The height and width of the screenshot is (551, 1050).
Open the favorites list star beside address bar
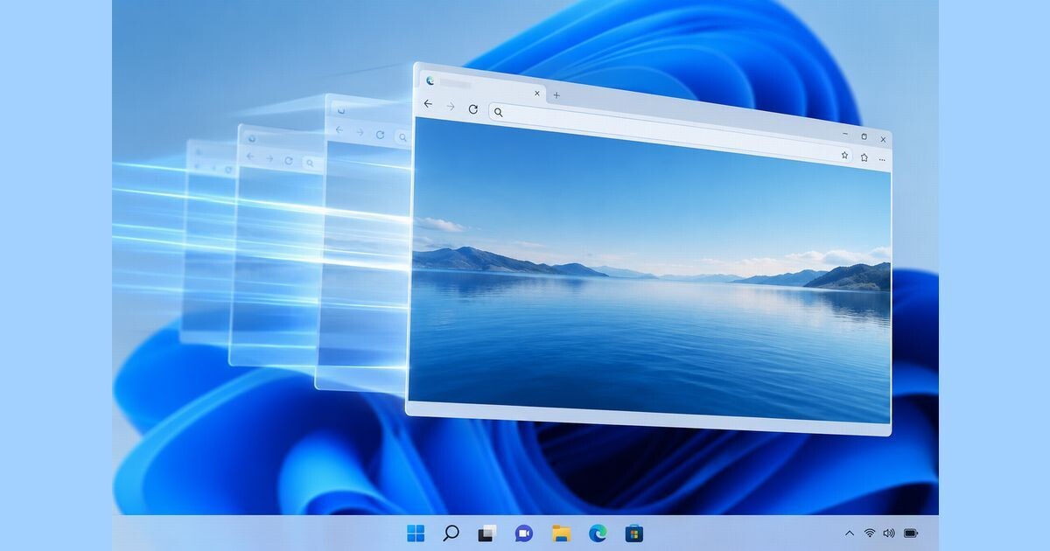(x=864, y=157)
